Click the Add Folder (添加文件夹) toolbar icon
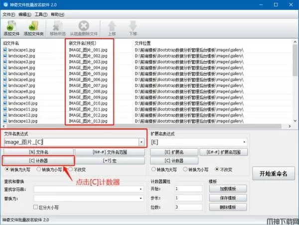Screen dimensions: 299x225 tap(33, 26)
